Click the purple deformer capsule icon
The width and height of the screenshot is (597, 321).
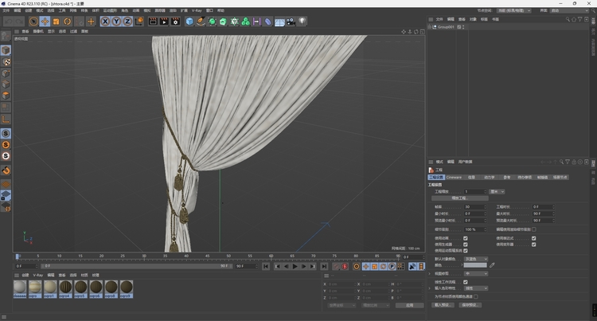click(x=268, y=22)
